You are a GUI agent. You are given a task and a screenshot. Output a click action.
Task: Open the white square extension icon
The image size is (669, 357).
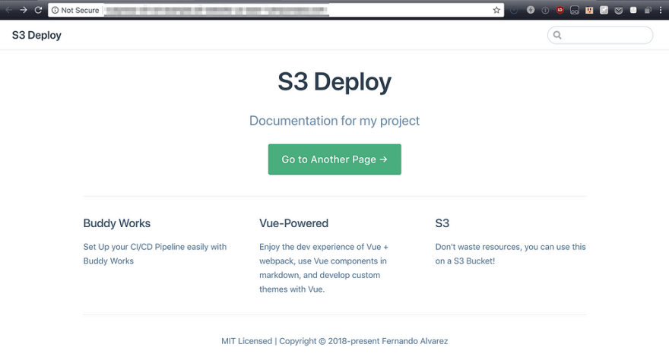(x=633, y=10)
